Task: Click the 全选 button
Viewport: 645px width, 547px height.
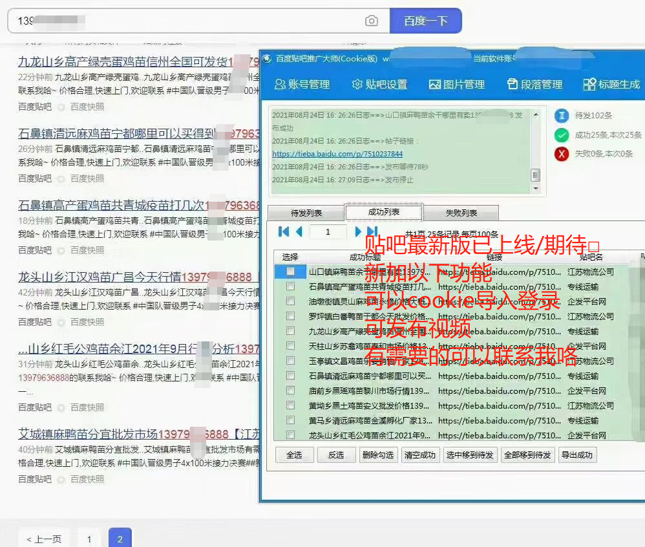Action: (295, 455)
